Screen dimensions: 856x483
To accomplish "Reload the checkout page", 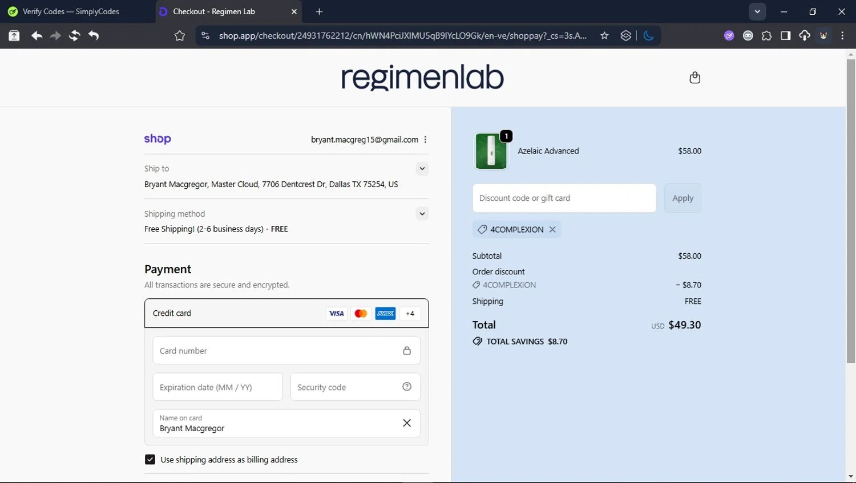I will click(74, 36).
